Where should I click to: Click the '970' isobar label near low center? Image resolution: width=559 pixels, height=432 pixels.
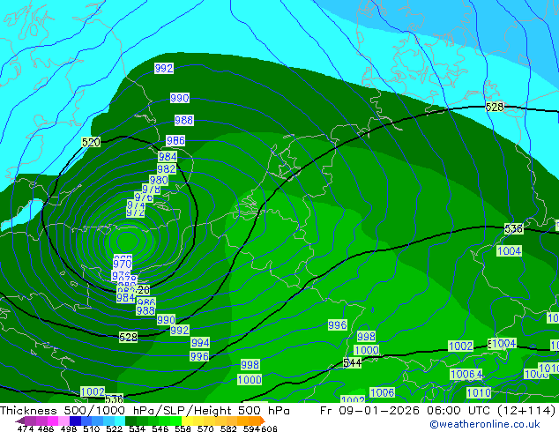click(123, 264)
